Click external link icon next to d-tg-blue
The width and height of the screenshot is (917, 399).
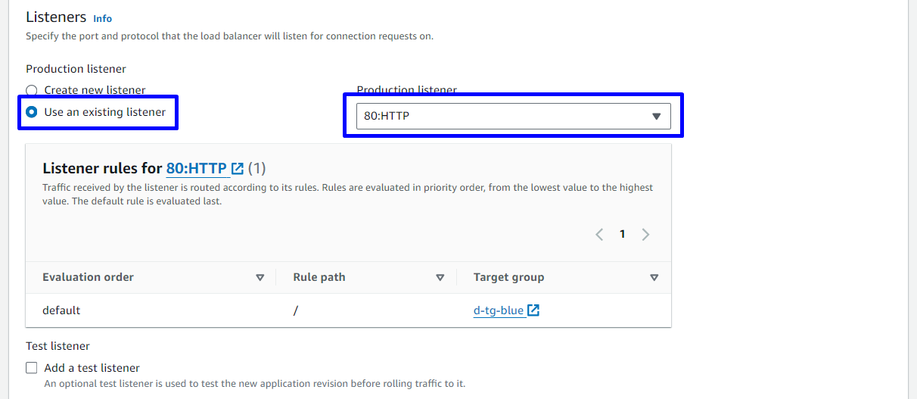click(x=533, y=310)
